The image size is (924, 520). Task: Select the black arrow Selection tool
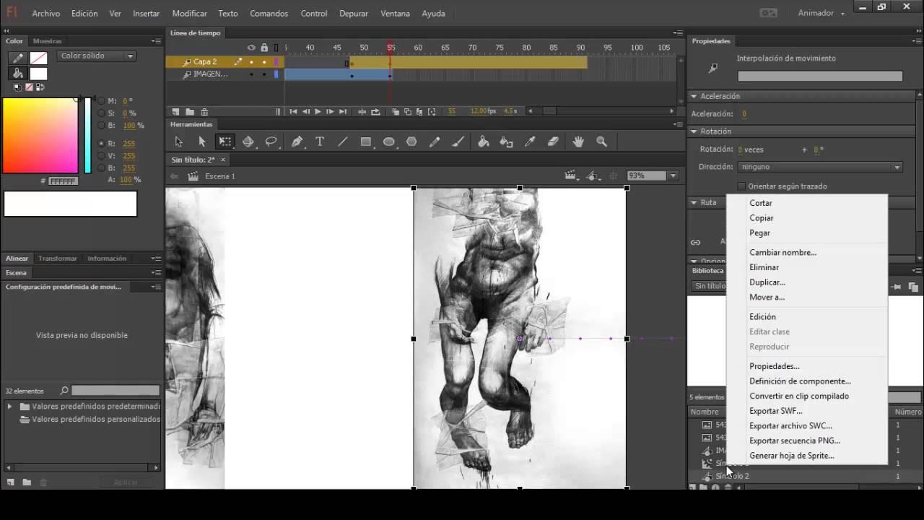click(x=179, y=142)
